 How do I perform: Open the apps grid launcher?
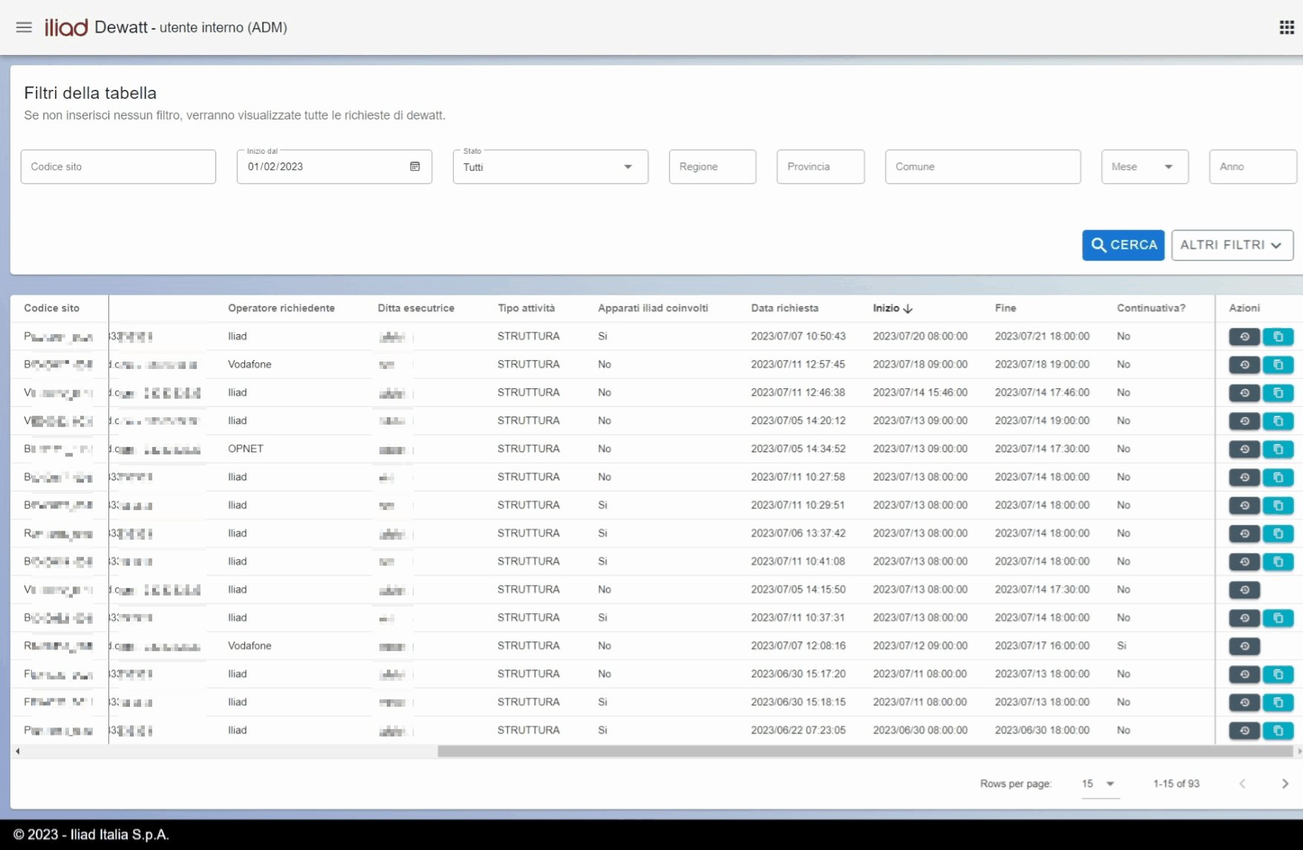coord(1287,27)
